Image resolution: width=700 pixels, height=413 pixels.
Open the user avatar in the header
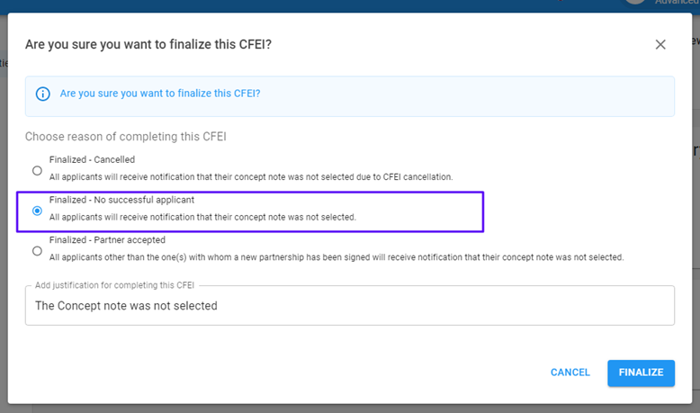[x=636, y=3]
